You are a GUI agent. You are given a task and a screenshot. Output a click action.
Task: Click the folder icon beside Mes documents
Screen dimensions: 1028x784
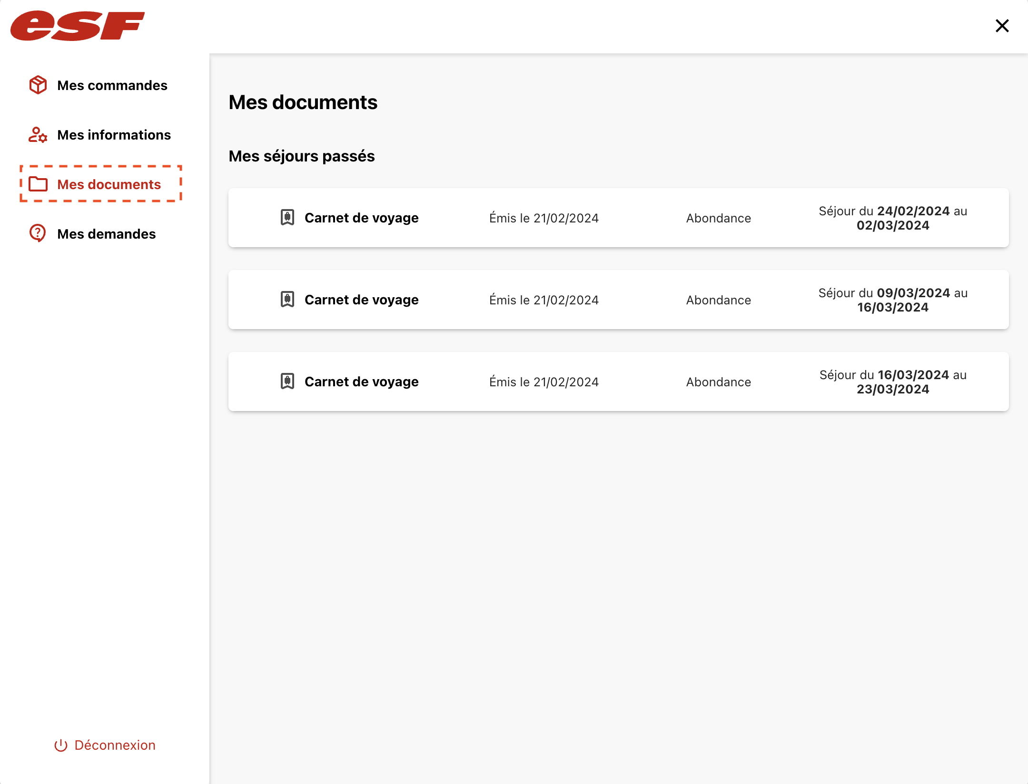click(x=38, y=184)
